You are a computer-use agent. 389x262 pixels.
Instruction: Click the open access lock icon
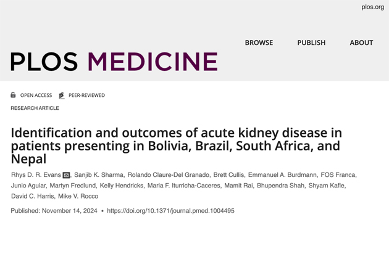click(14, 95)
